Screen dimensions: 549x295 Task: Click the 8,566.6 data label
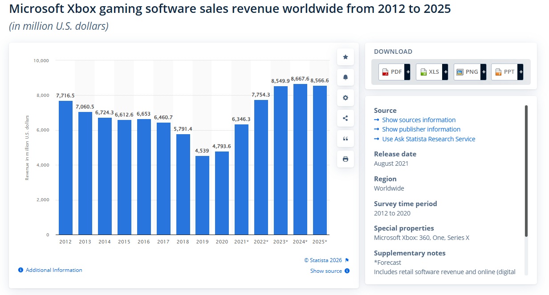pyautogui.click(x=320, y=80)
